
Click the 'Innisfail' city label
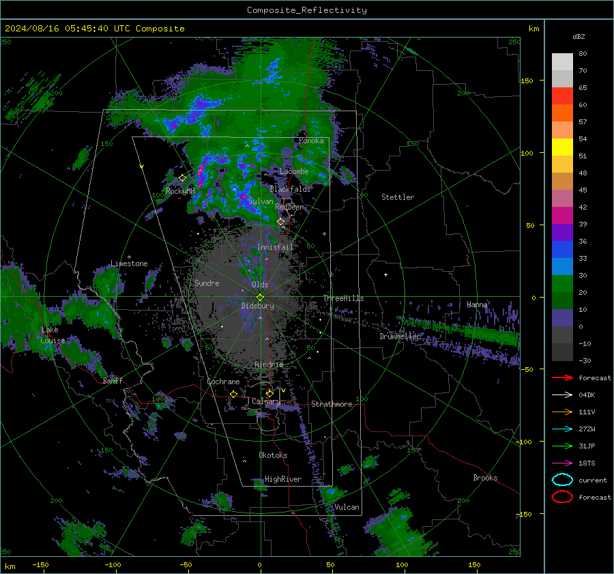click(276, 247)
